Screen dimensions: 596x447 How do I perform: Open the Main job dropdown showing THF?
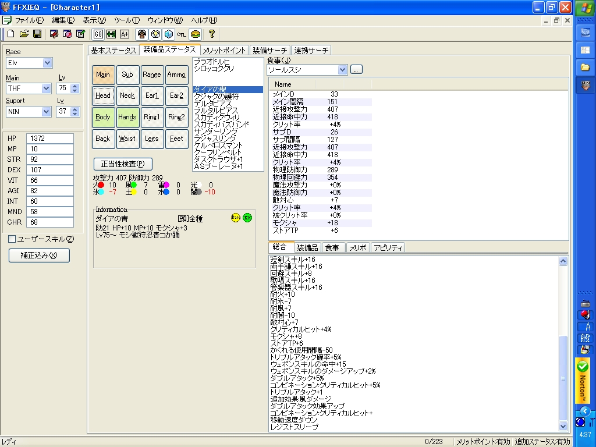coord(46,88)
